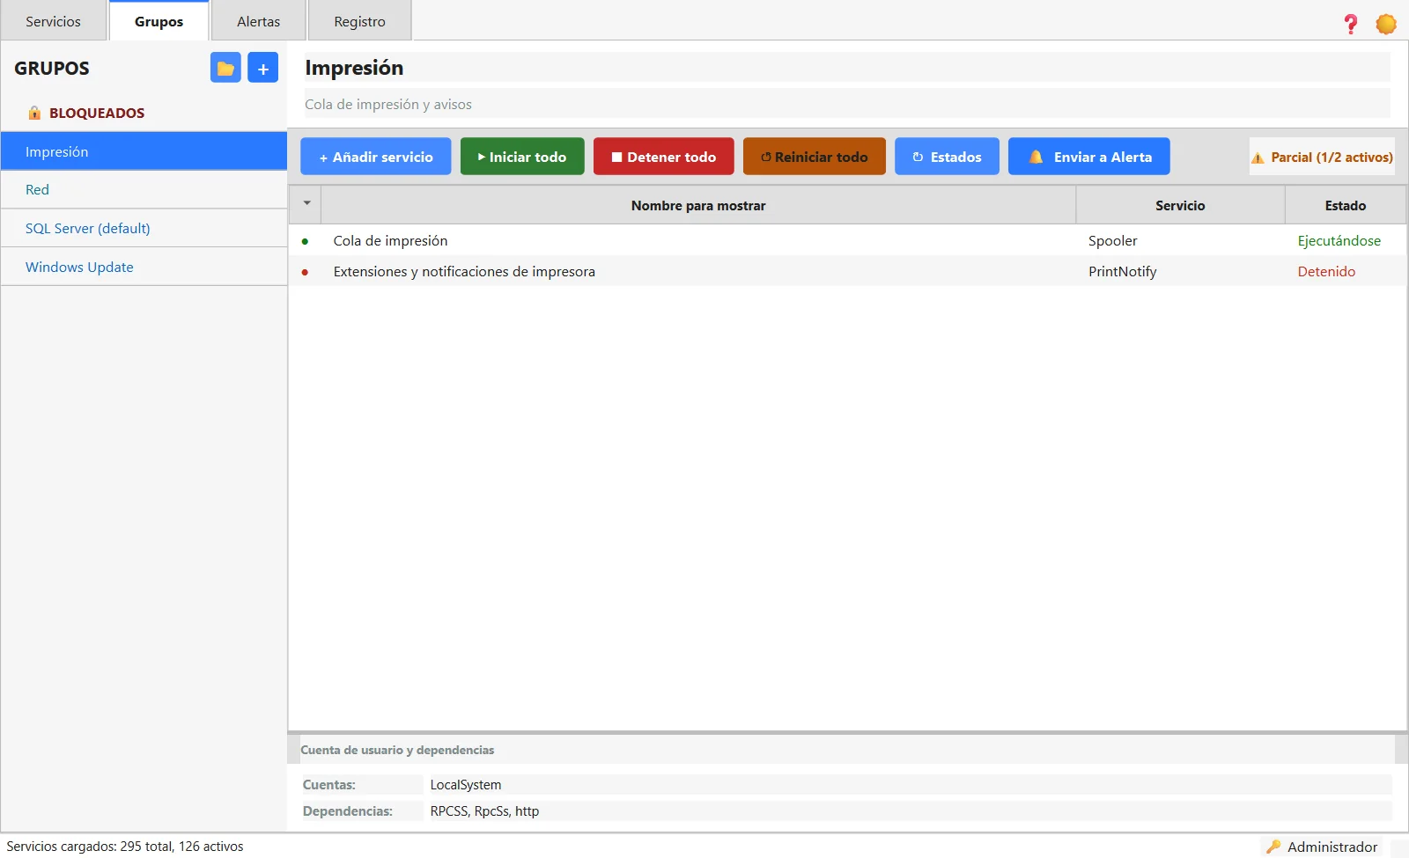Click the key icon next to Administrador

click(1273, 847)
